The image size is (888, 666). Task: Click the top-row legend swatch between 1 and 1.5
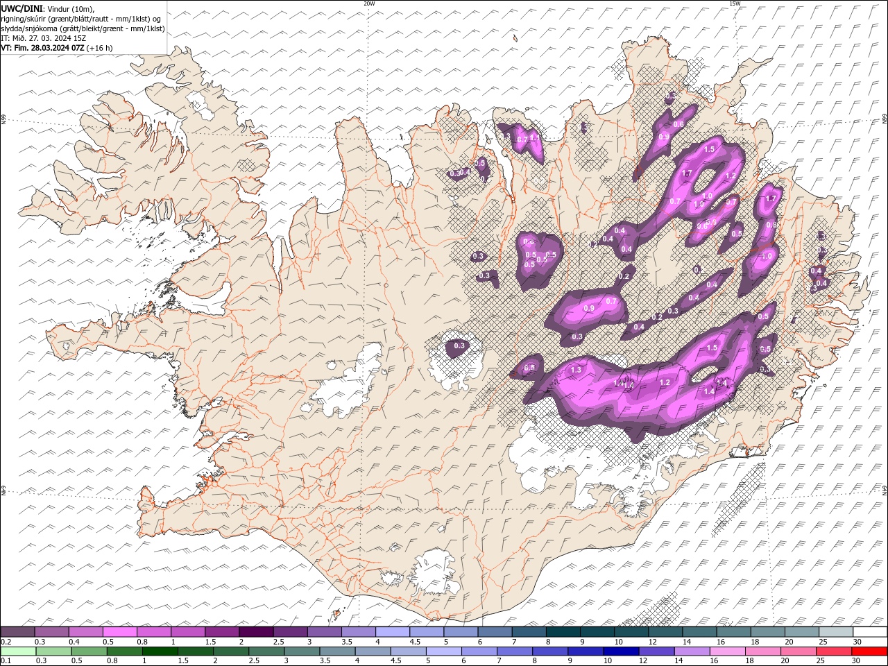(188, 632)
